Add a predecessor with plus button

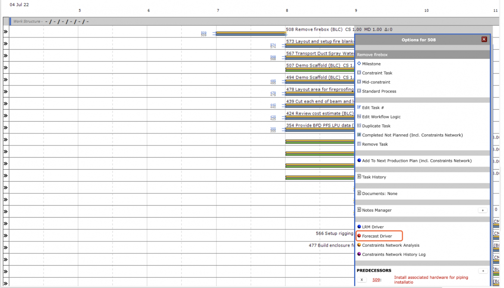(482, 271)
